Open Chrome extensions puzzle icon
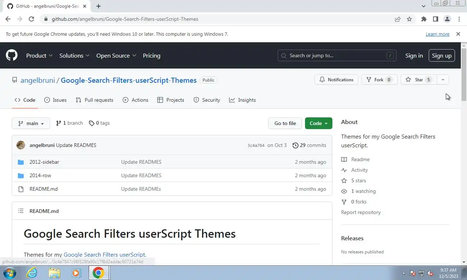Image resolution: width=467 pixels, height=280 pixels. click(424, 19)
